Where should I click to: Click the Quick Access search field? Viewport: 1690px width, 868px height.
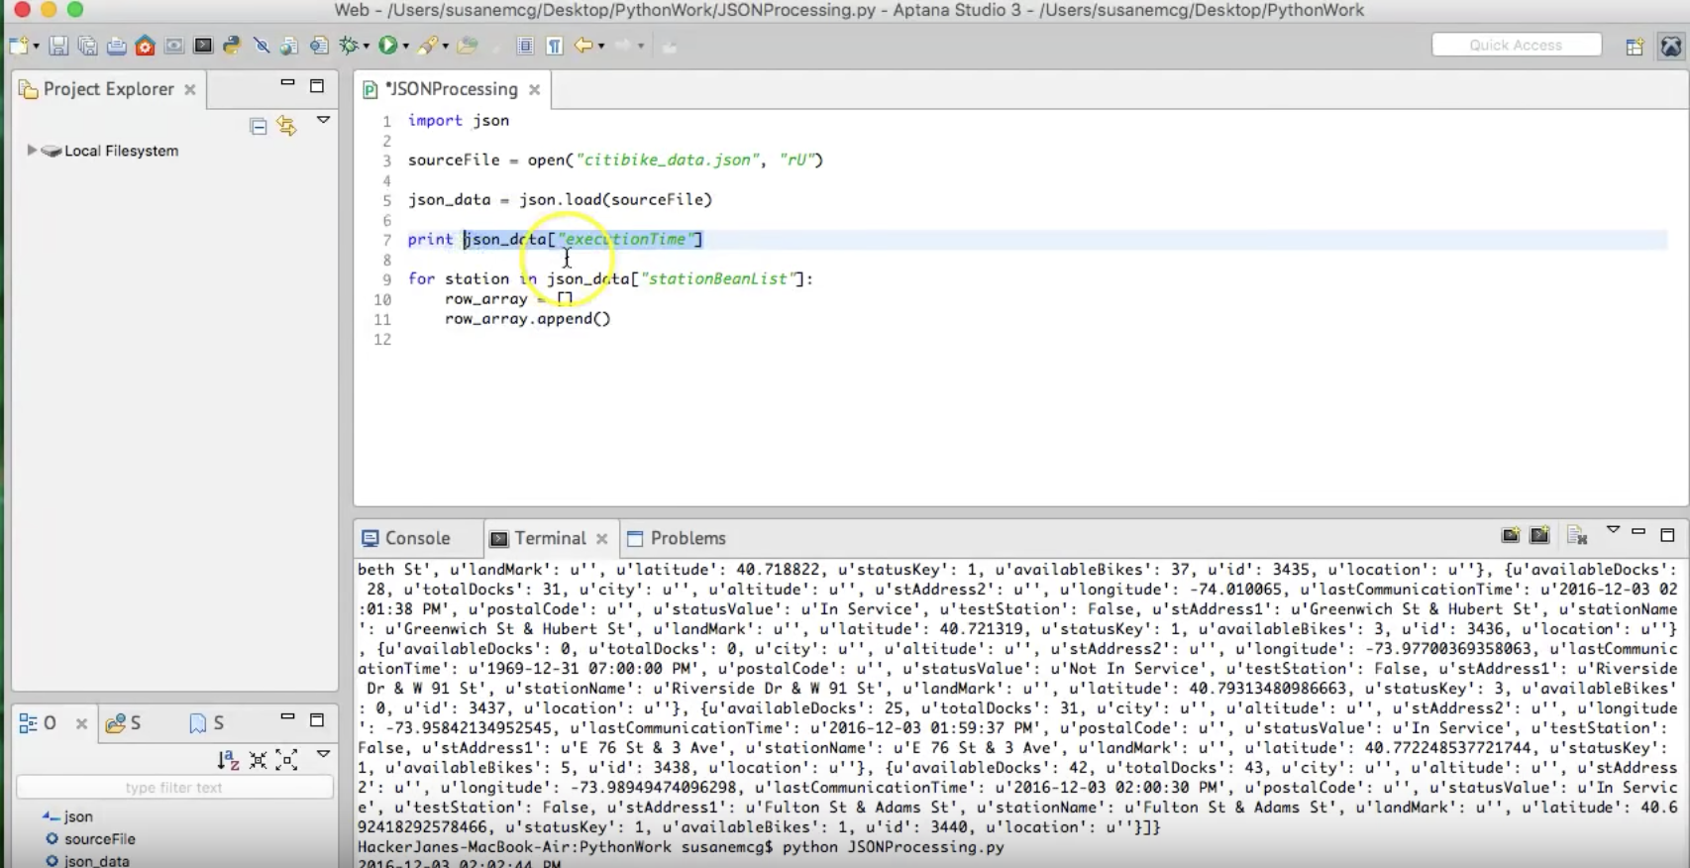click(1516, 45)
